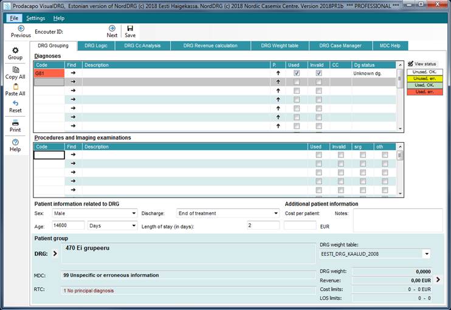Screen dimensions: 451x310
Task: Click the arrow next to Revenue
Action: [438, 280]
